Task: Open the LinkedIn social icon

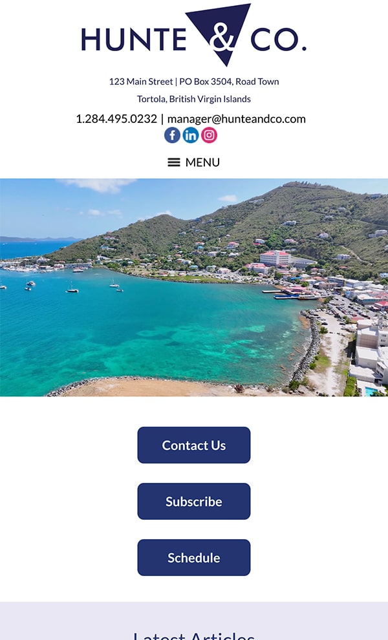Action: tap(190, 135)
